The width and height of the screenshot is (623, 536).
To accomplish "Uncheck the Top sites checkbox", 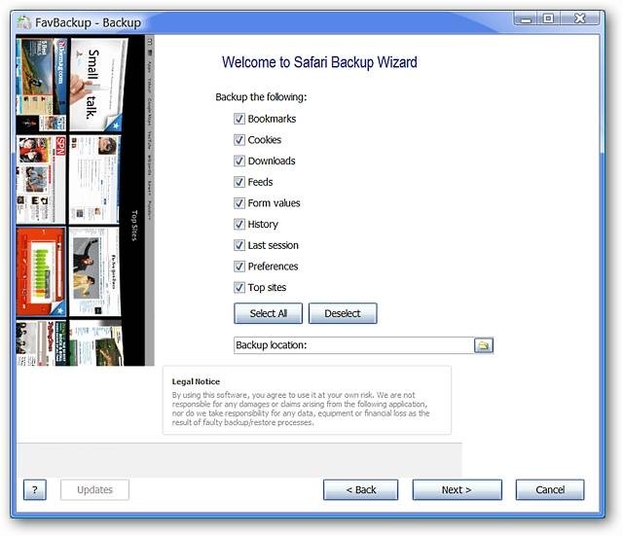I will pos(239,287).
